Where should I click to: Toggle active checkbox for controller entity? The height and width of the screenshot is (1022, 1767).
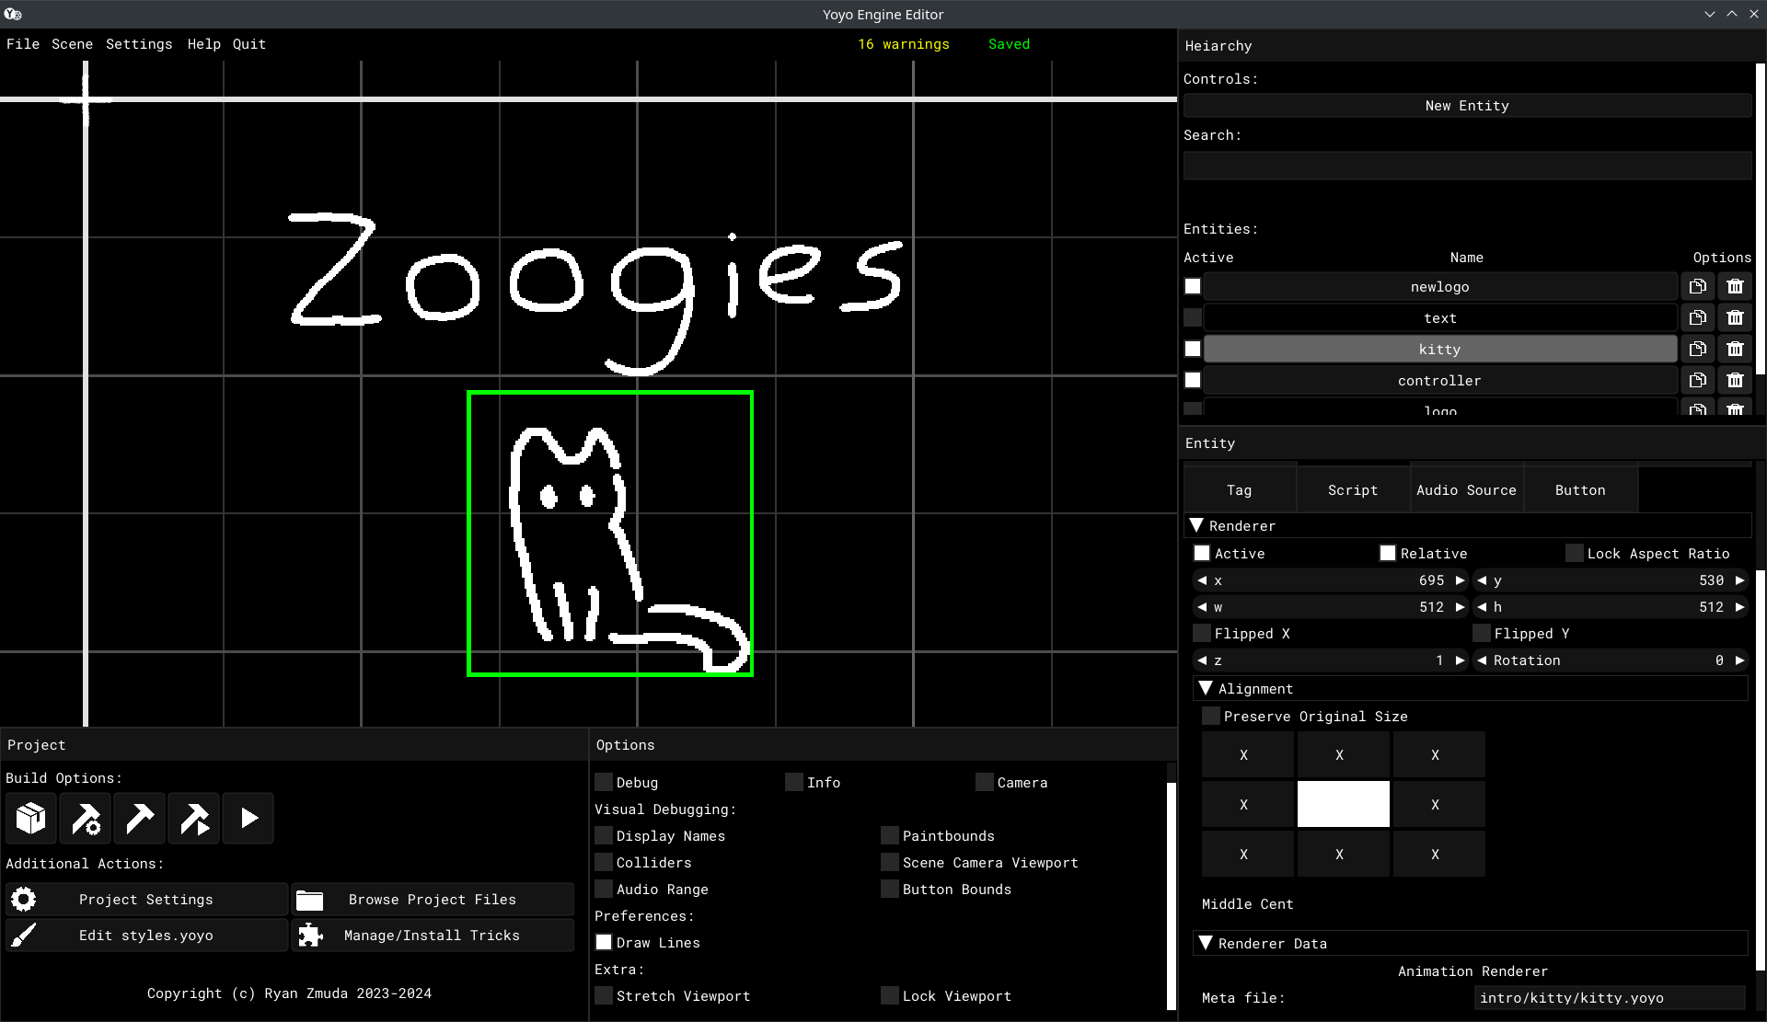1193,381
